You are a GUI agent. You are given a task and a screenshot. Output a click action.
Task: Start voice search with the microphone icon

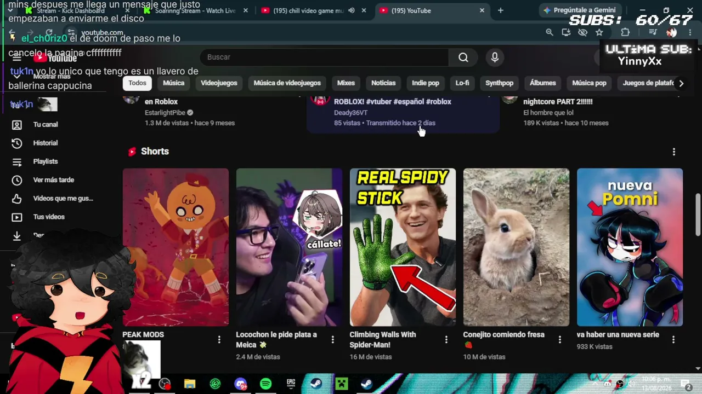(495, 57)
